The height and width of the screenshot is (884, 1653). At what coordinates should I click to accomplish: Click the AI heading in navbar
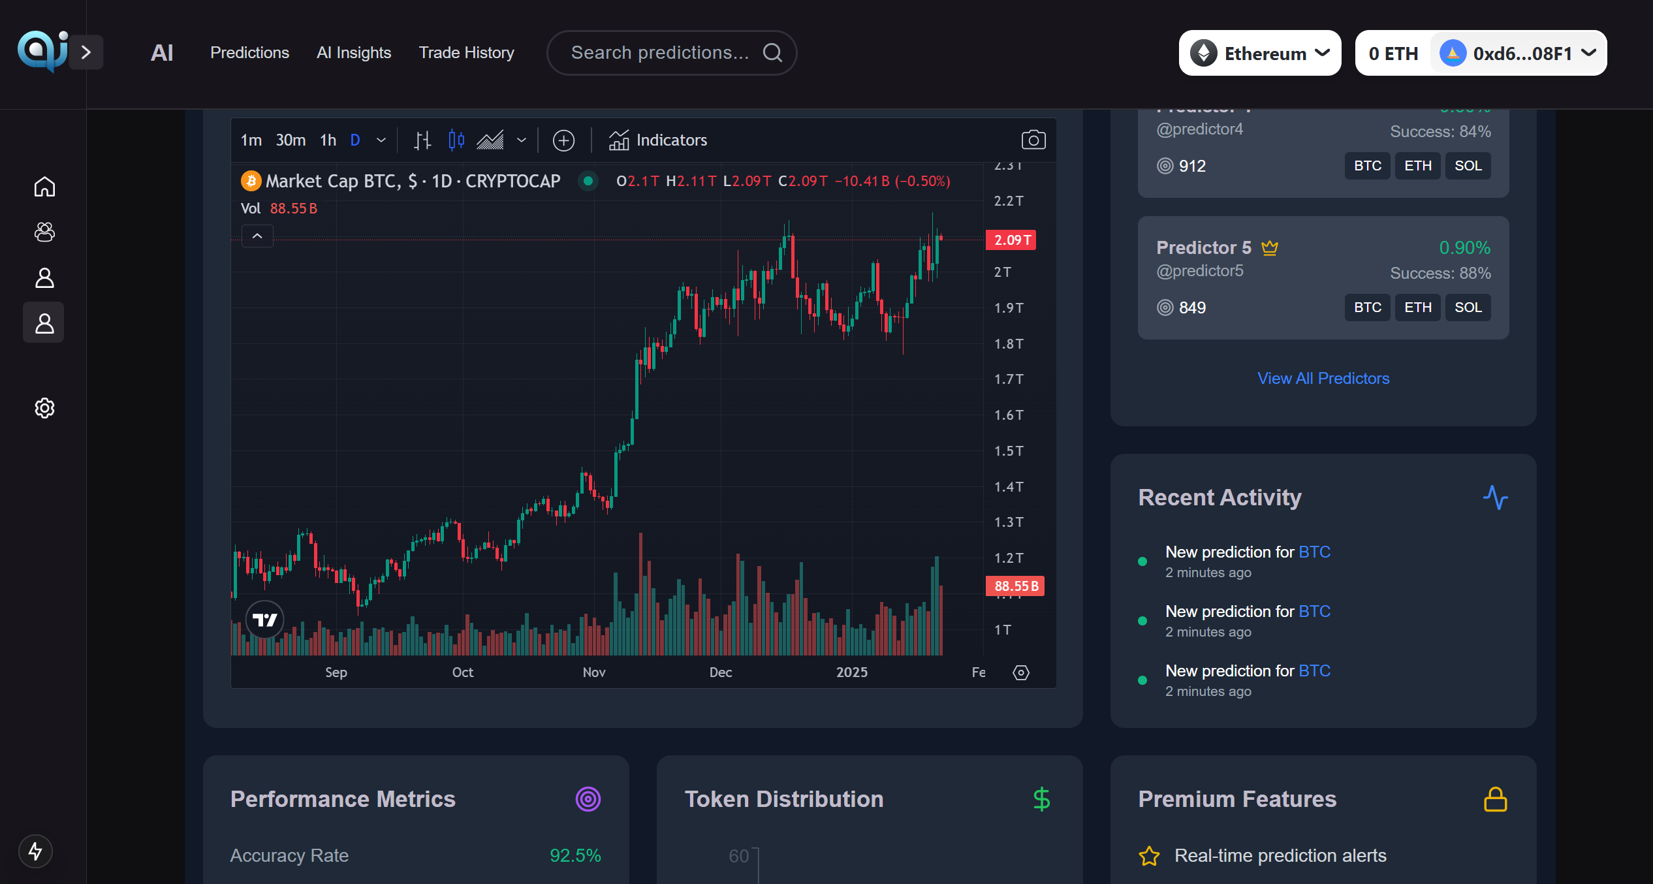coord(162,53)
